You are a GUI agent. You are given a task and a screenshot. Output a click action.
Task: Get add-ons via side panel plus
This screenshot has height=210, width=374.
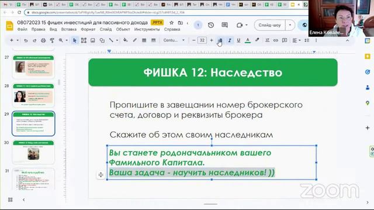[x=368, y=128]
